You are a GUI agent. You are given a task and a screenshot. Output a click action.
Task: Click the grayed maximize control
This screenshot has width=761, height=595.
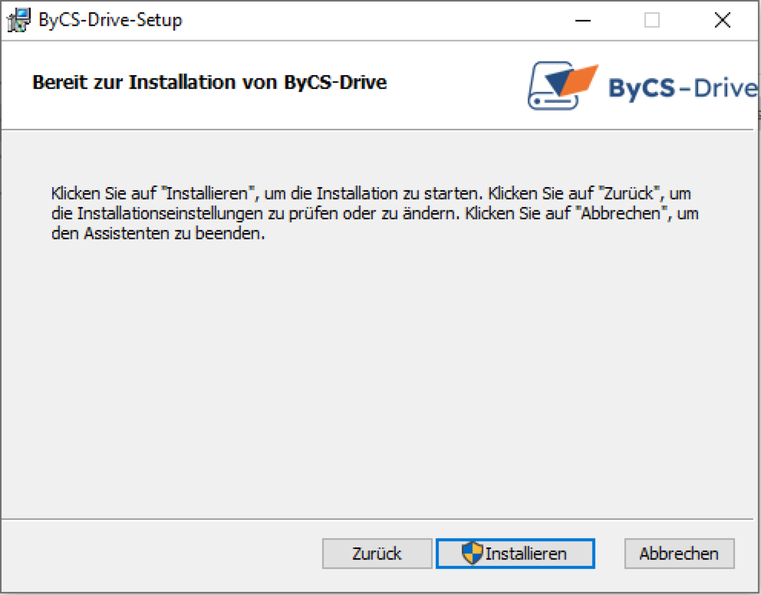(652, 20)
